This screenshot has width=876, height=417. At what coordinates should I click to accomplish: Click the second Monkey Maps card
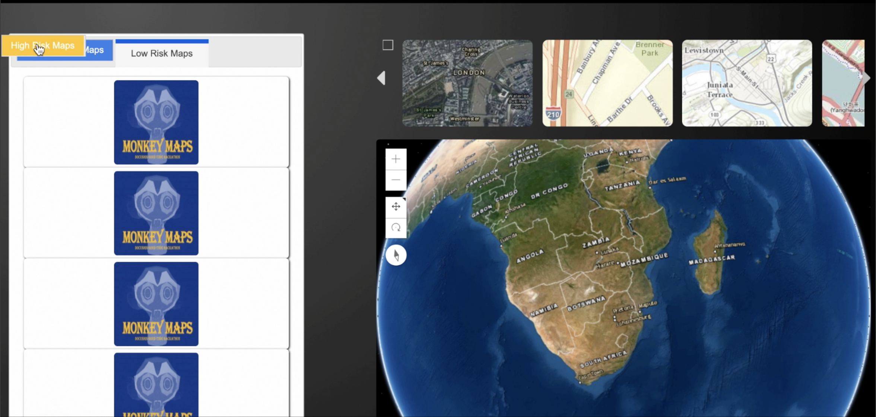[156, 213]
